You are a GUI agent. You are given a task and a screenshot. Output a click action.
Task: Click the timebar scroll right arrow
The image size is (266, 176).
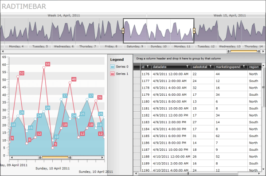263,51
